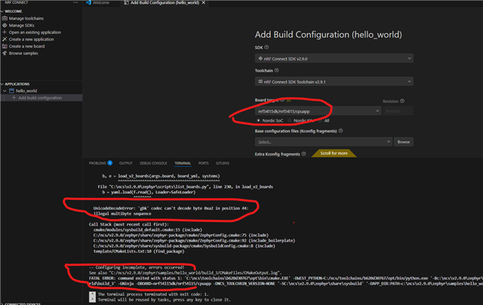Click the Revision input field
Image resolution: width=483 pixels, height=305 pixels.
[398, 111]
